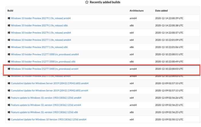Click Windows icon beside Server 2019 amd64 update
The image size is (201, 127).
click(9, 83)
